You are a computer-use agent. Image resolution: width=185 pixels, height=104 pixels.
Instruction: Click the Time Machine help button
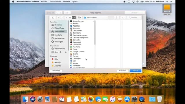[143, 64]
